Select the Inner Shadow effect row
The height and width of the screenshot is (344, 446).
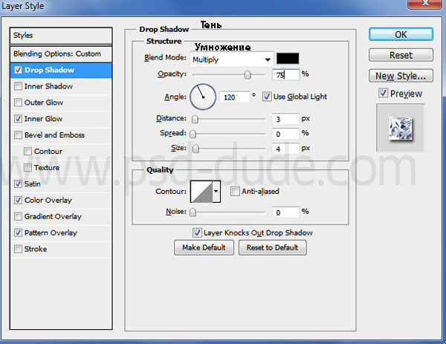click(61, 86)
